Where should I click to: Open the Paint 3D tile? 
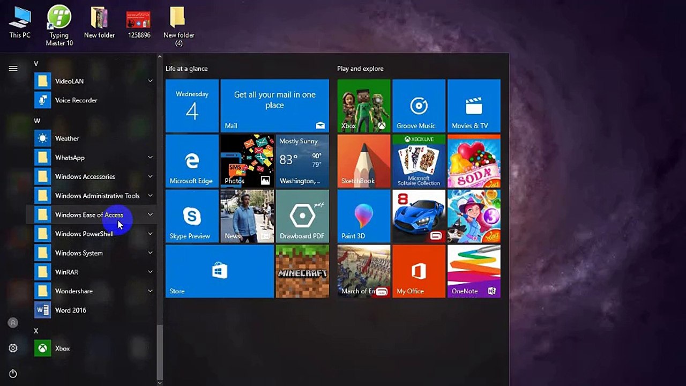pyautogui.click(x=364, y=216)
